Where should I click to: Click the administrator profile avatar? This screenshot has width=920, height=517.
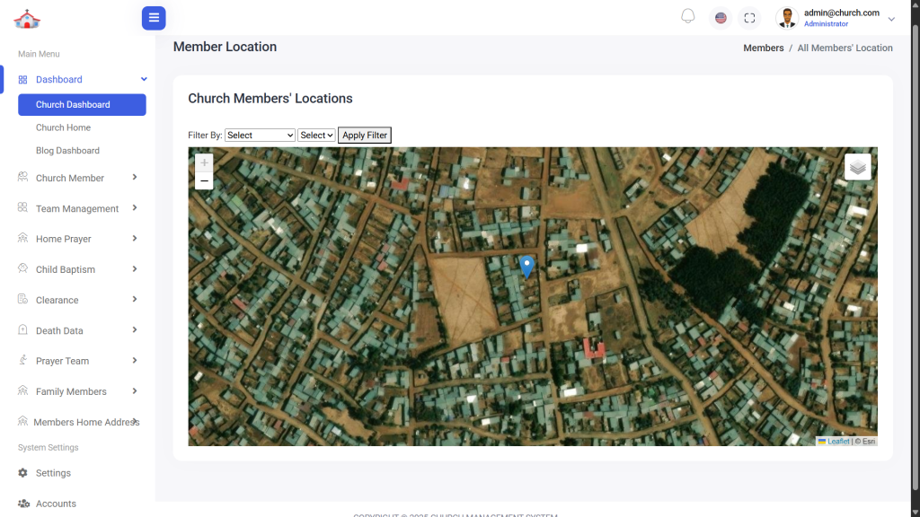pyautogui.click(x=787, y=18)
